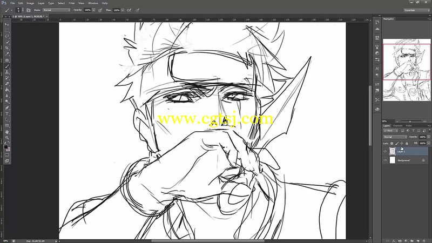
Task: Click foreground color swatch
Action: (x=6, y=147)
